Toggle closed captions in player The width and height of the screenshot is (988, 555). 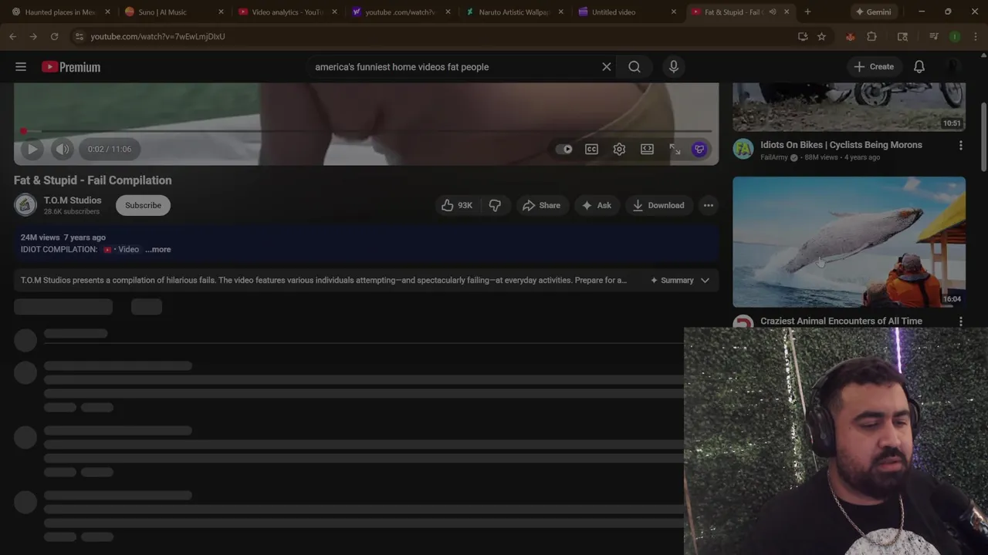[591, 150]
